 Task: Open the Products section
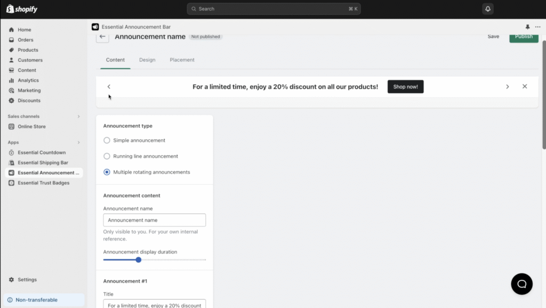click(27, 50)
